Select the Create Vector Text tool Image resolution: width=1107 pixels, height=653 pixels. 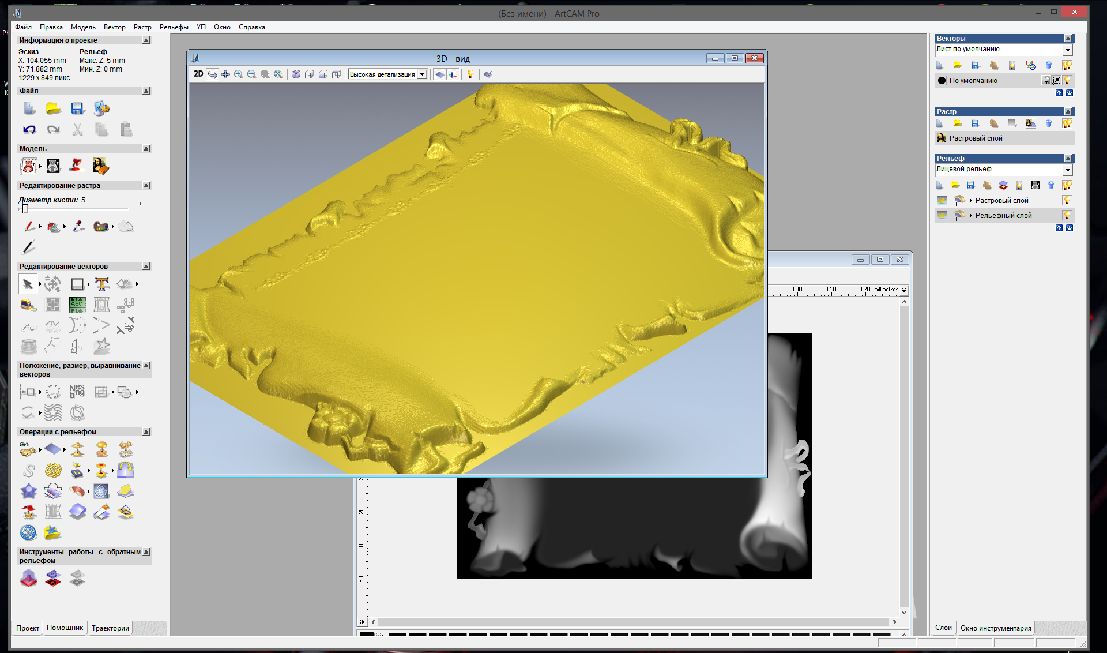(x=102, y=284)
